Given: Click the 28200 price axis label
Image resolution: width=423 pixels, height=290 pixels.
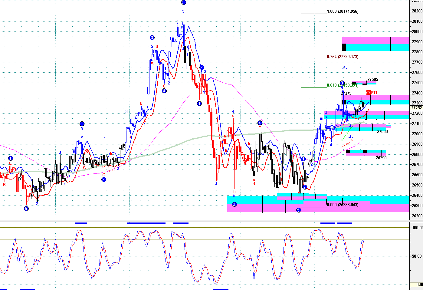Looking at the screenshot, I should coord(417,11).
